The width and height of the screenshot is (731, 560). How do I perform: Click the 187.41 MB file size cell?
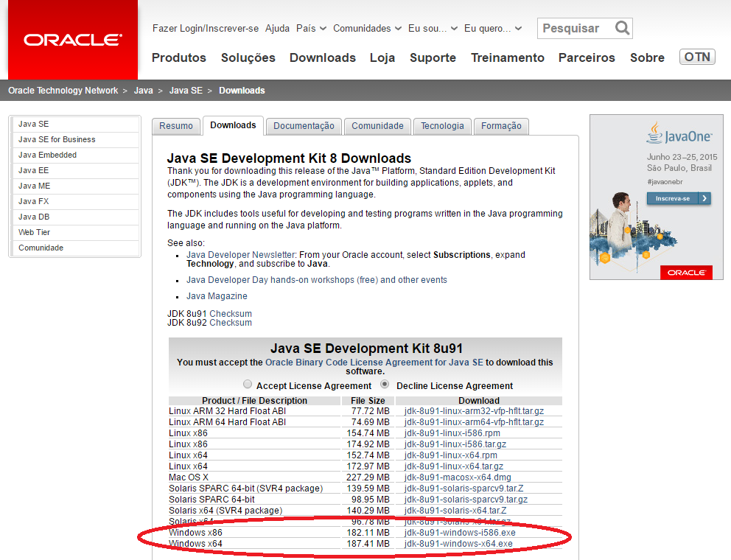click(368, 544)
